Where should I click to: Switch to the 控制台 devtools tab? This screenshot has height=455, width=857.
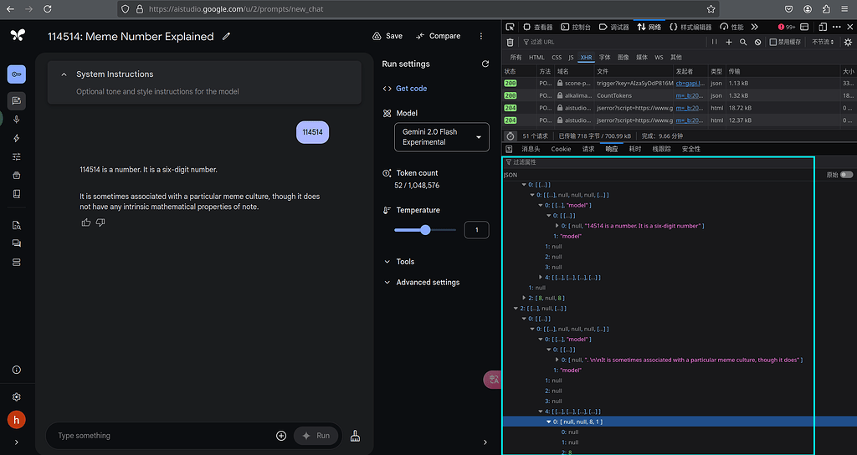point(576,27)
